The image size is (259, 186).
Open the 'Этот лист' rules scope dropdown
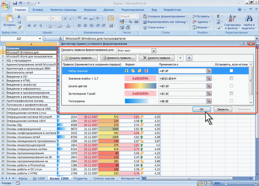pos(154,50)
